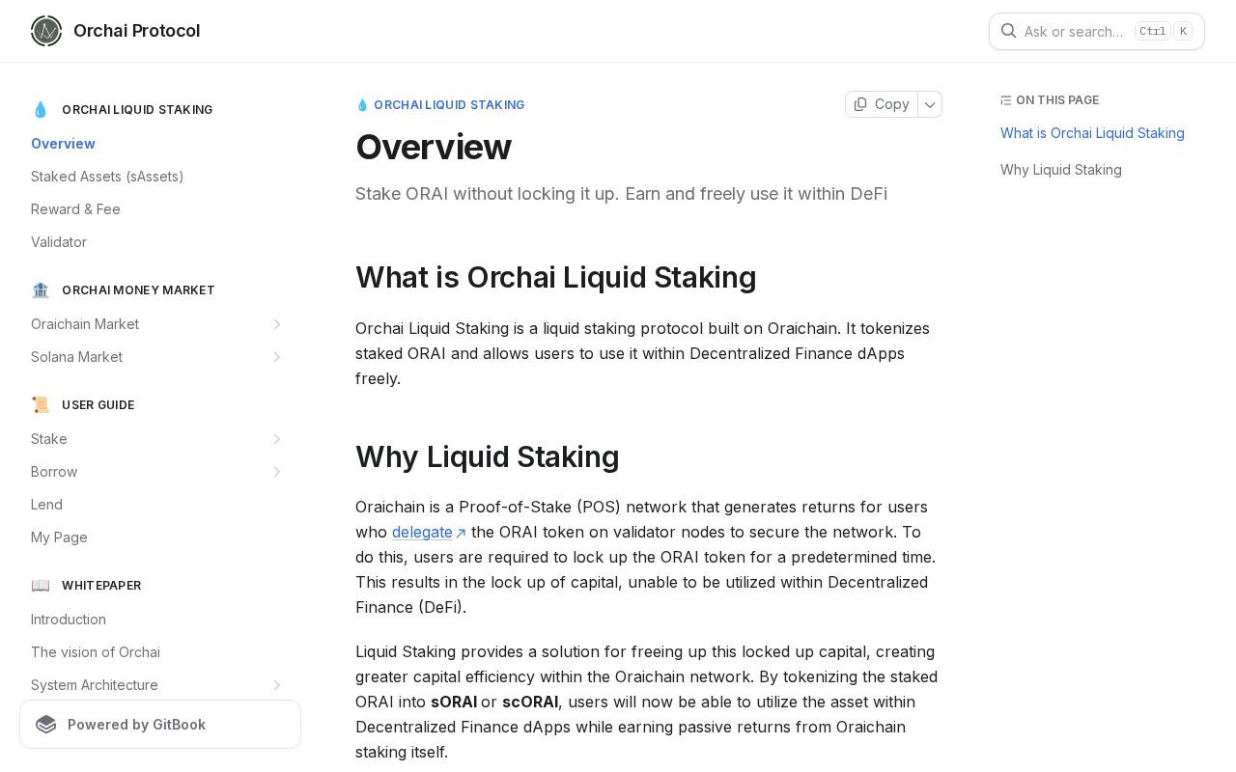This screenshot has width=1236, height=772.
Task: Jump to Why Liquid Staking section
Action: (1061, 170)
